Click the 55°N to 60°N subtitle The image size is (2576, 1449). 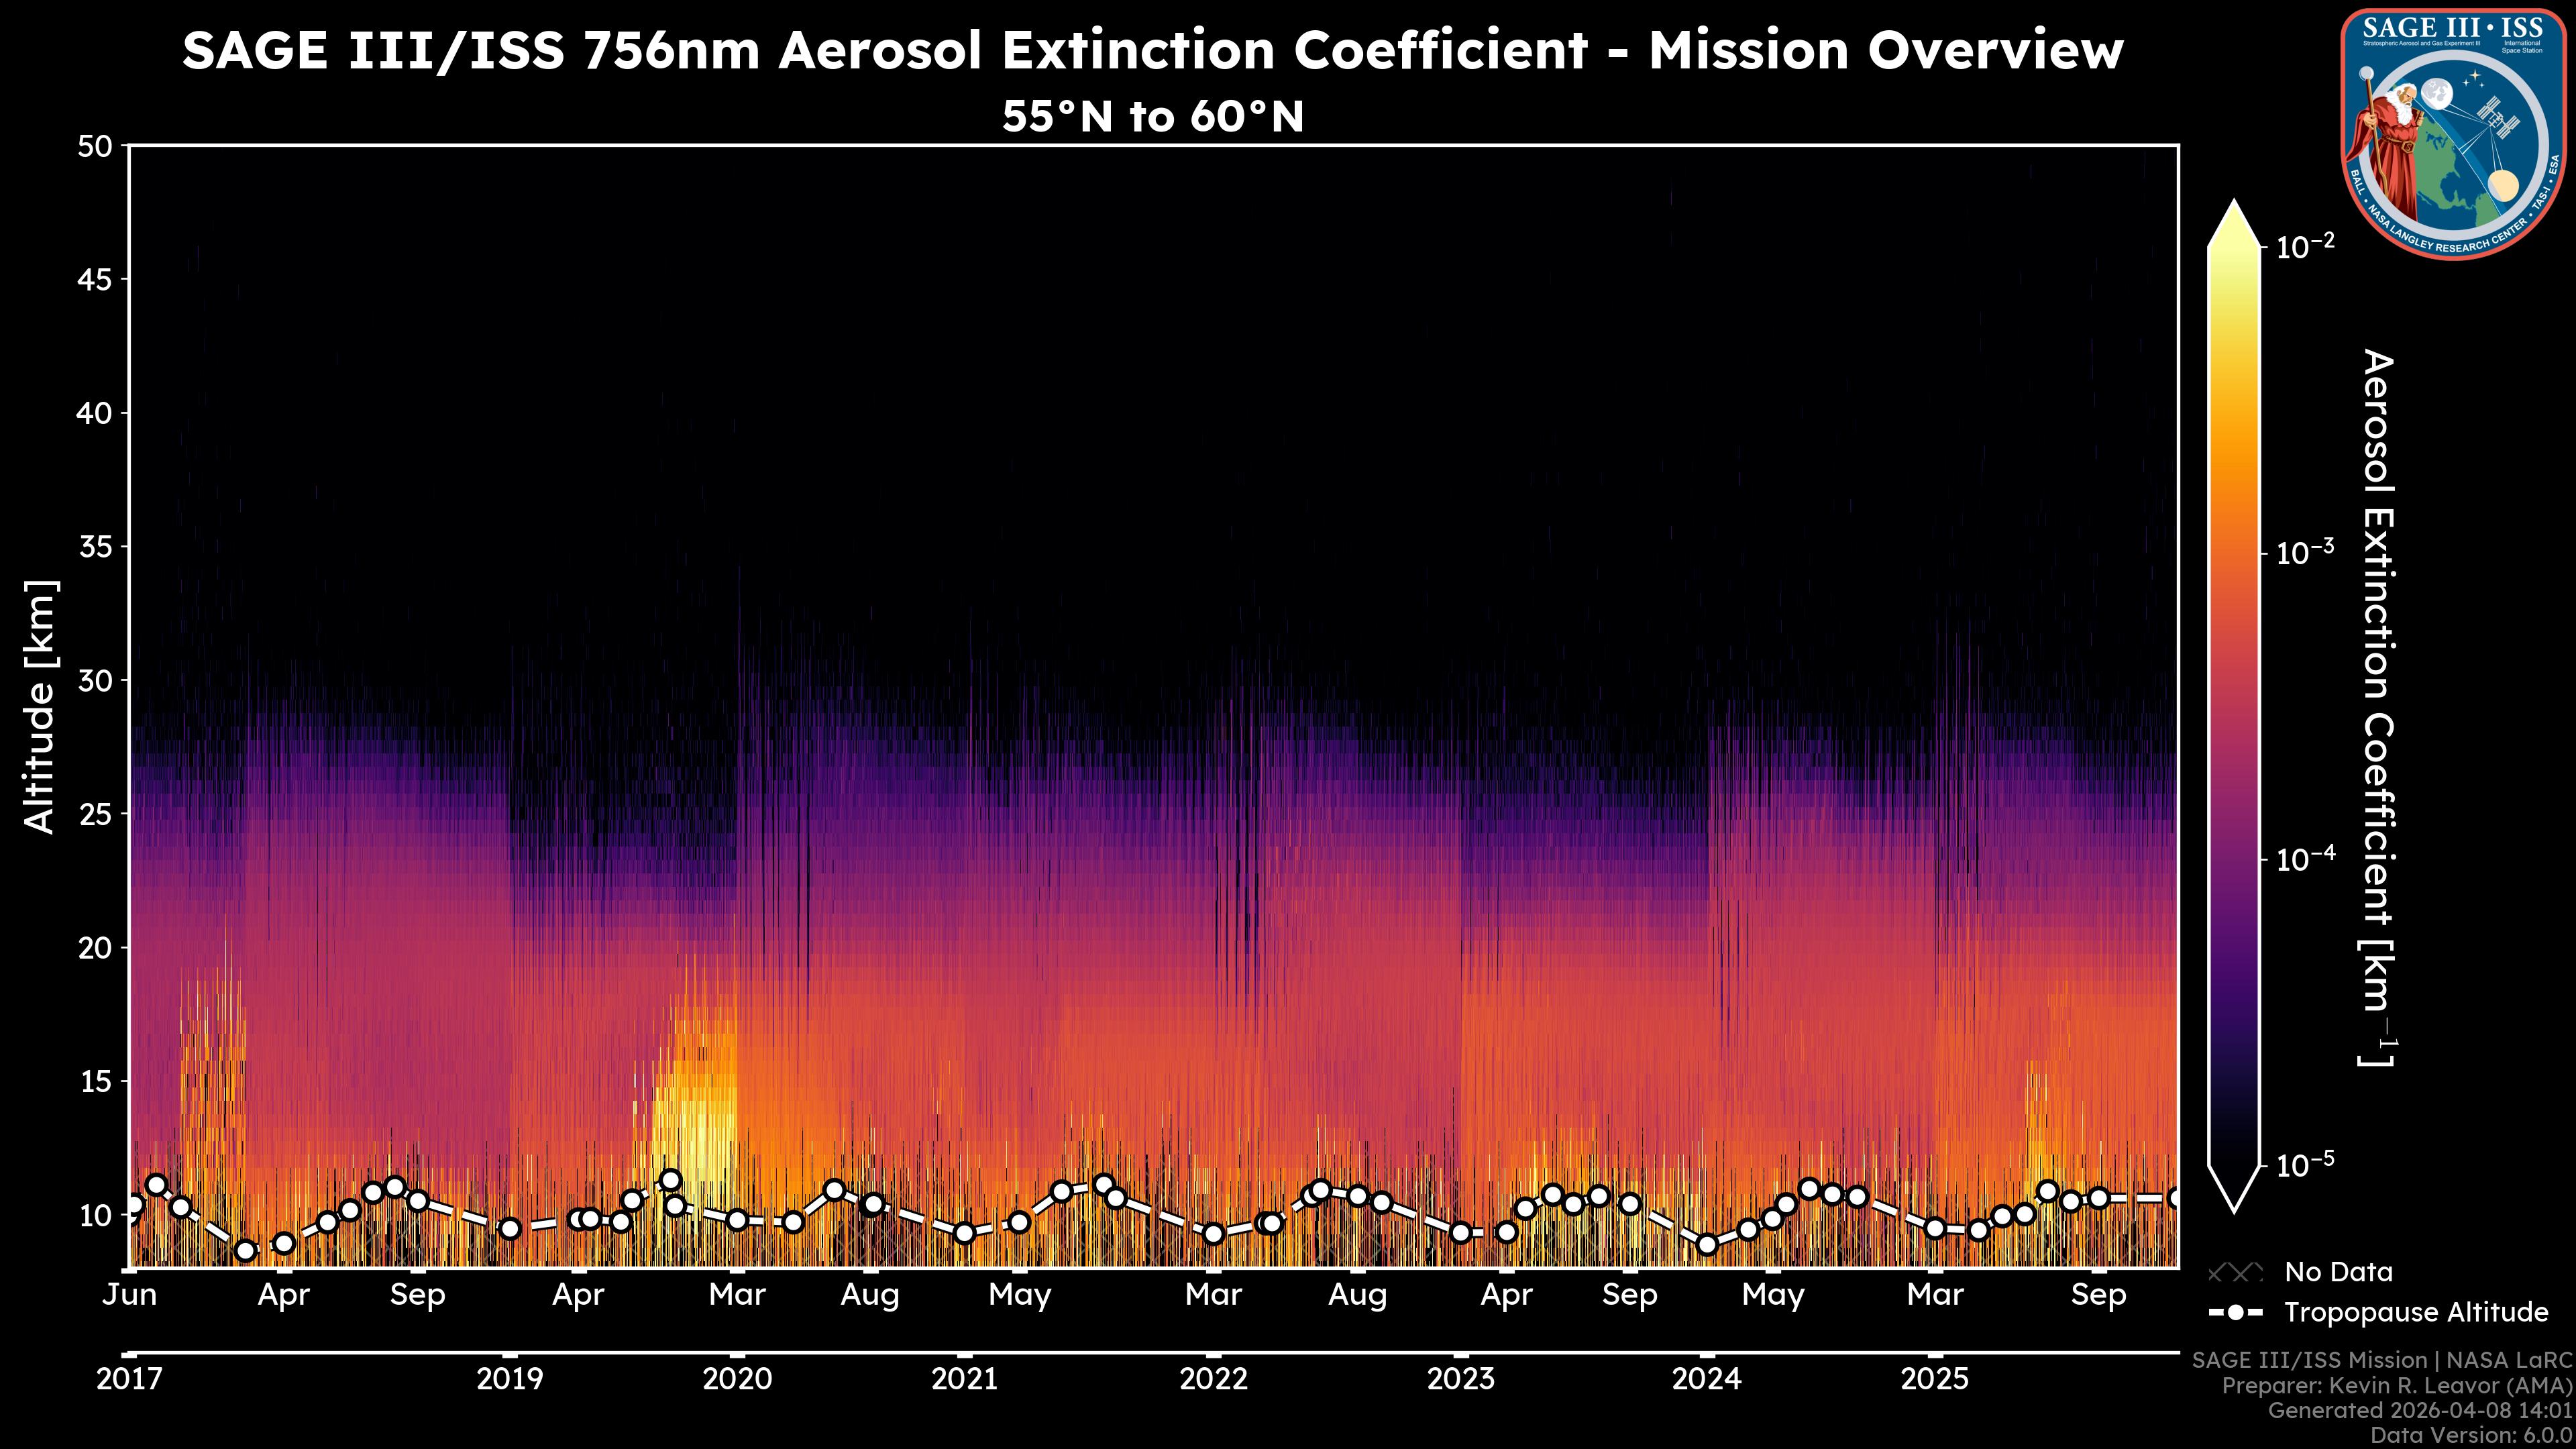point(1152,117)
